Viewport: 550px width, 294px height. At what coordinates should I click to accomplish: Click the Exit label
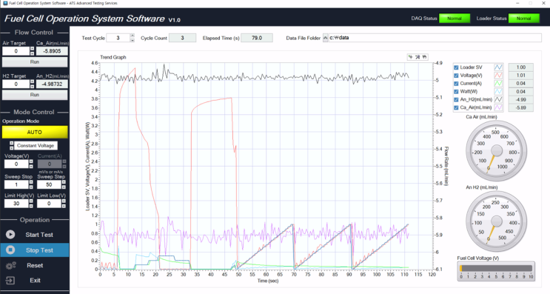point(35,281)
